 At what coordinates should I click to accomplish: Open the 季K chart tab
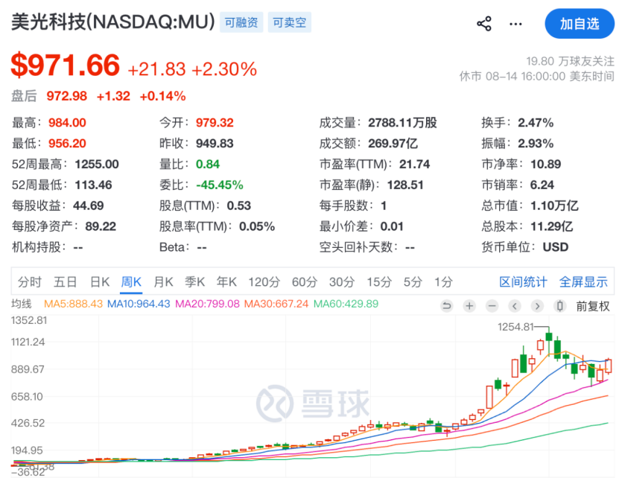pos(195,282)
